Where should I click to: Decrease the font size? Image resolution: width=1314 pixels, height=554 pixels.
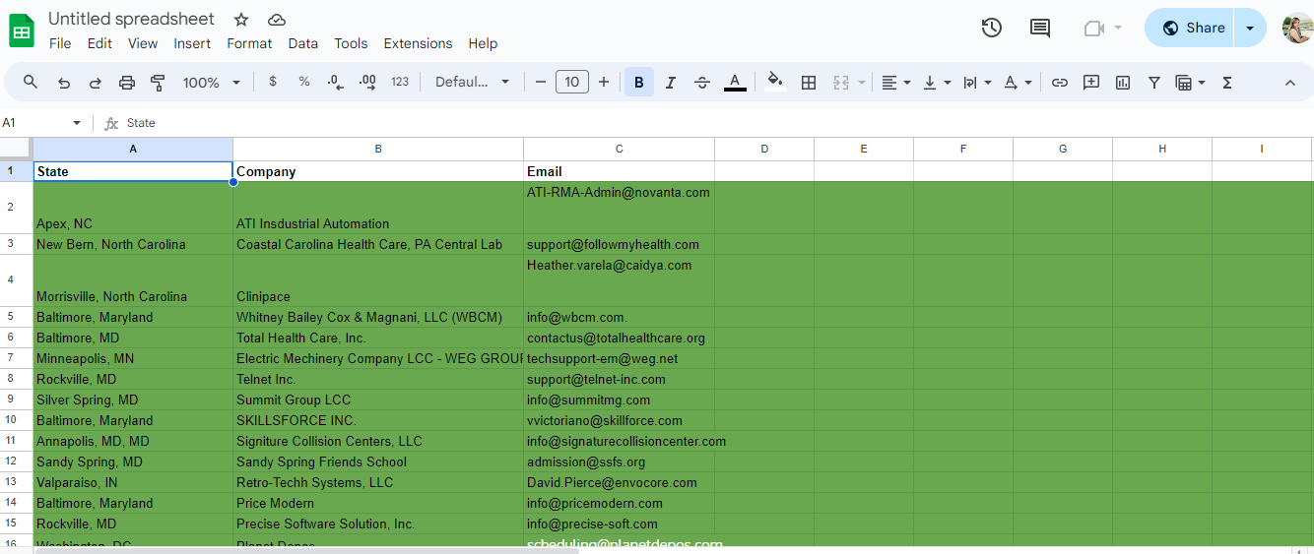point(541,83)
